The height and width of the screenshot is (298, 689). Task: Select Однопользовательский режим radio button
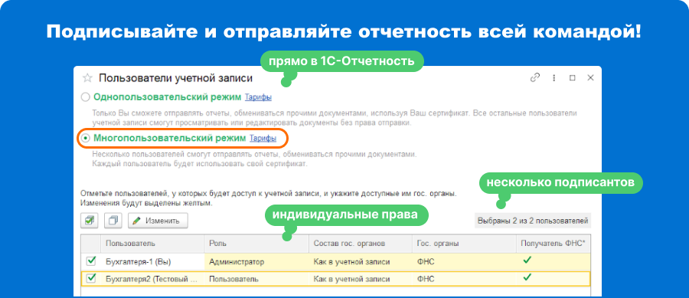86,97
